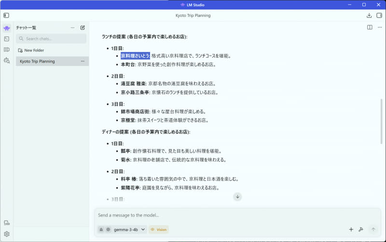Create a new chat with the pencil icon
Screen dimensions: 386x242
click(x=83, y=28)
